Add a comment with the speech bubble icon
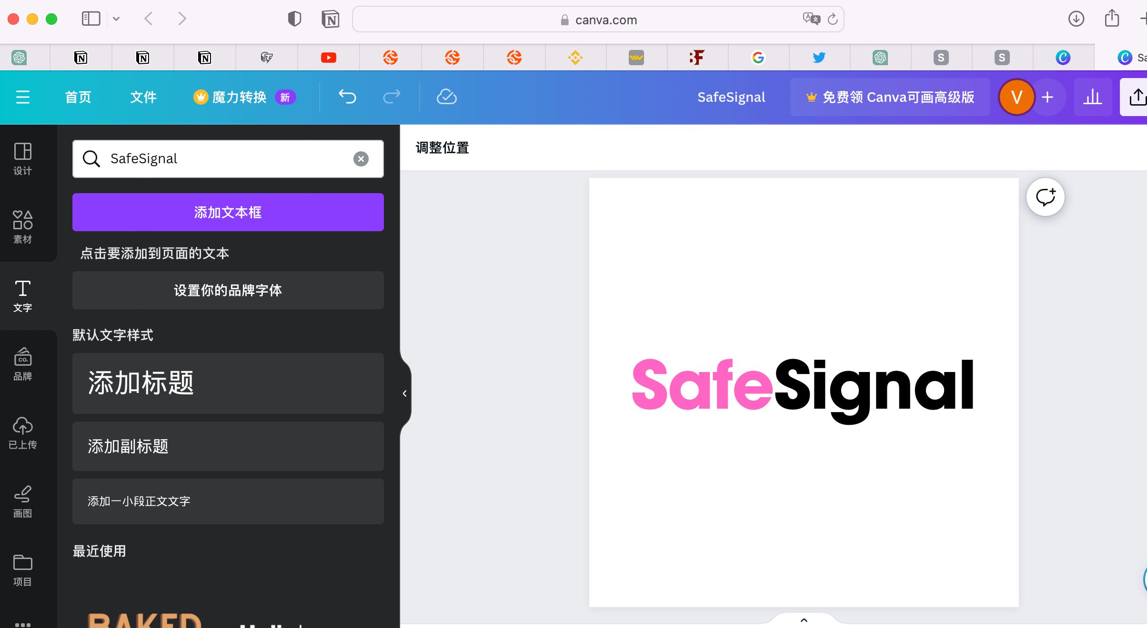 (1046, 197)
